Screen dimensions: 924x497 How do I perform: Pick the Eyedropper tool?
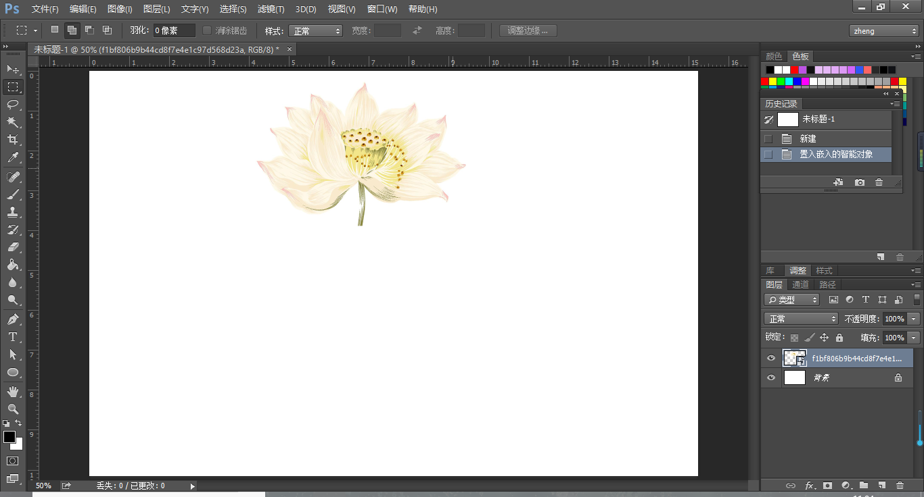(13, 157)
